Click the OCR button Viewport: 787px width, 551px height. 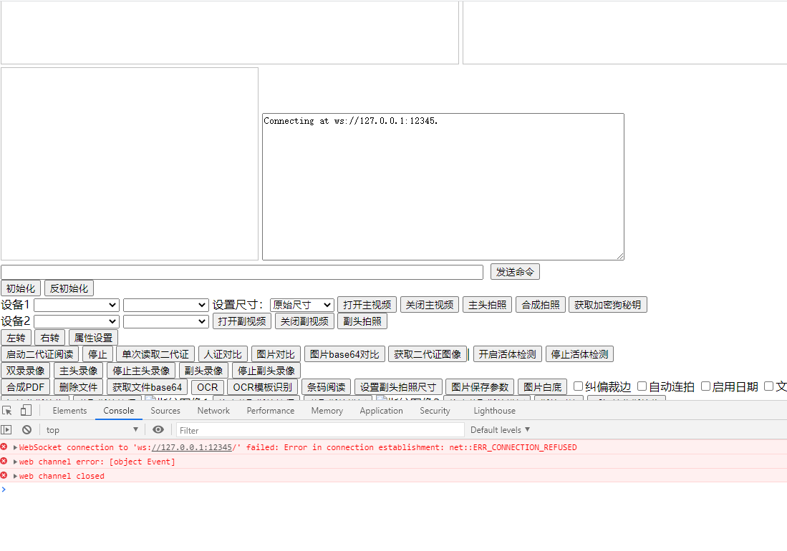coord(207,386)
